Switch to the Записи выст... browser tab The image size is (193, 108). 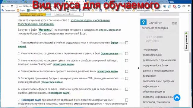[54, 2]
